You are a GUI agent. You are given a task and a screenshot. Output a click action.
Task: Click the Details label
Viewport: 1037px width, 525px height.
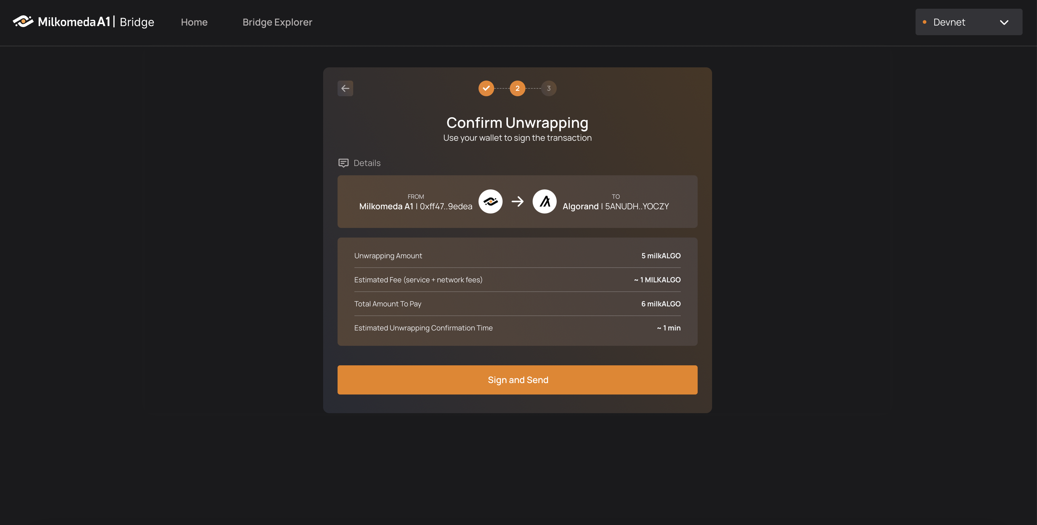(367, 163)
